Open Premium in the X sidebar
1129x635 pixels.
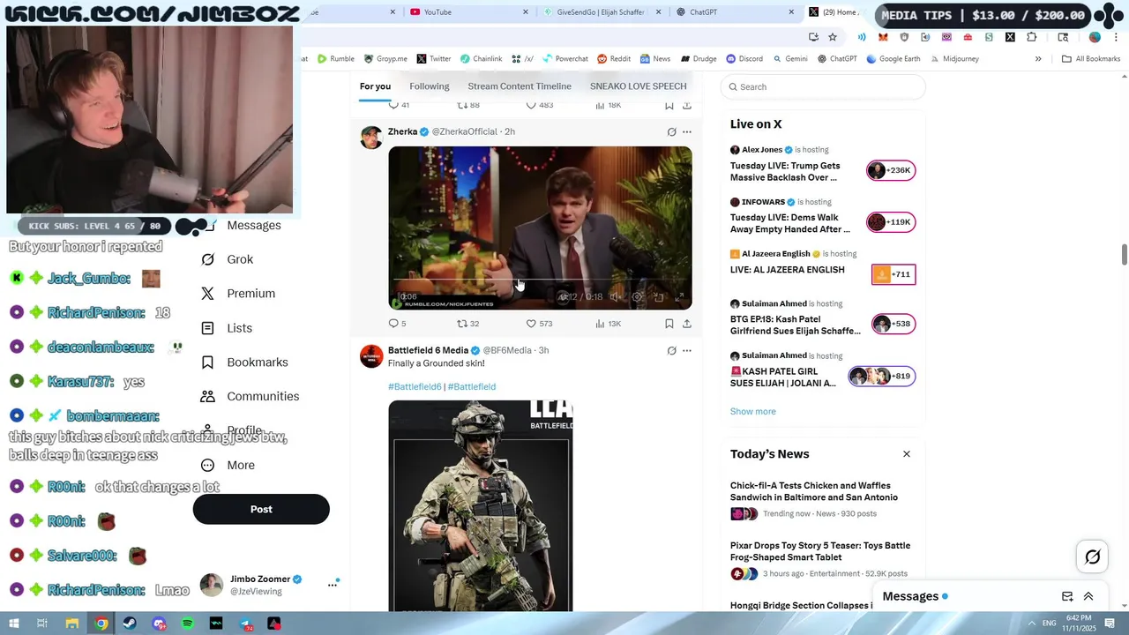click(x=238, y=294)
